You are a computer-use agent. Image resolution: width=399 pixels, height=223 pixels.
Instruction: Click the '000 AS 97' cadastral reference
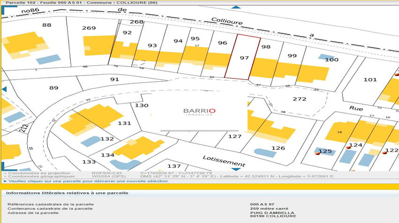pyautogui.click(x=262, y=204)
